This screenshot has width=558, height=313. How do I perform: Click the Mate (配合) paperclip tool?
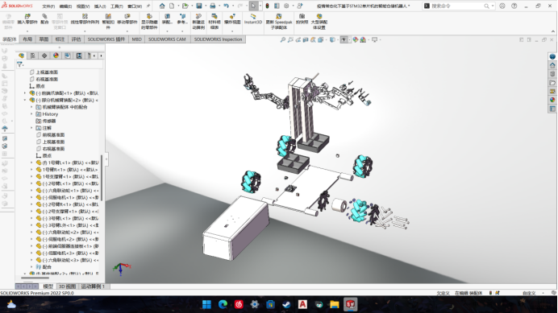[x=44, y=19]
